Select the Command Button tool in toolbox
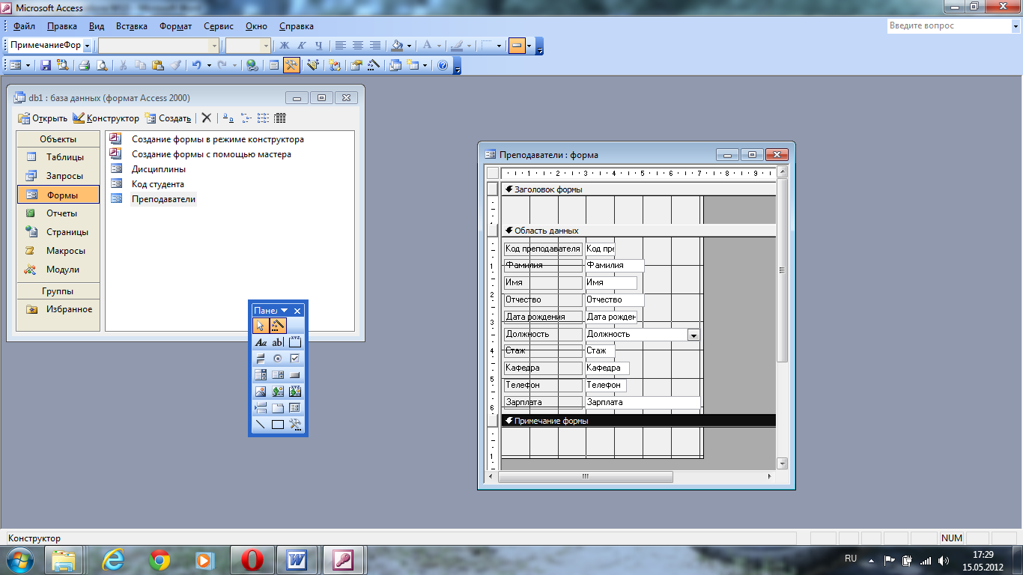The width and height of the screenshot is (1023, 575). point(295,374)
